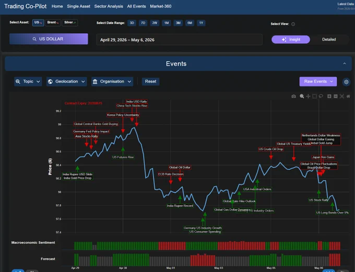Viewport: 355px width, 272px height.
Task: Click the Global Central Banks Gold Buying label
Action: click(x=96, y=124)
